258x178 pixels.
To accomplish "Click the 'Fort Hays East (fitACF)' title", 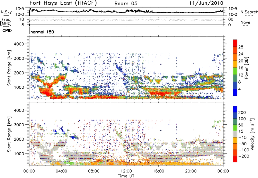I will tap(63, 3).
